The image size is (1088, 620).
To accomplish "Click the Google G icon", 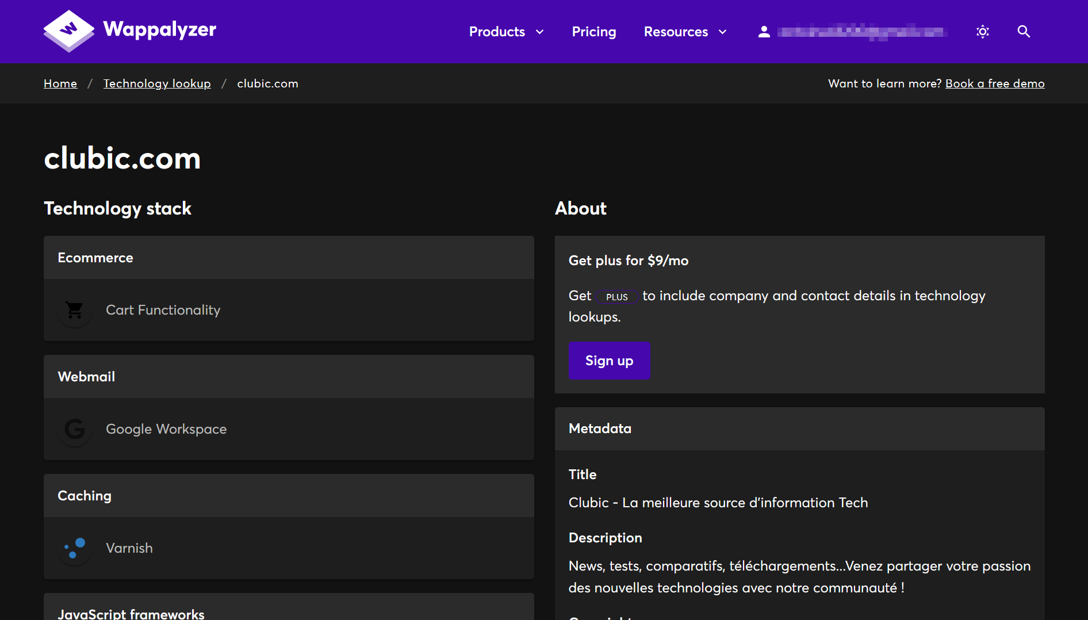I will coord(75,429).
